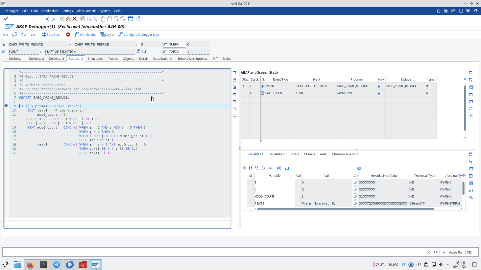
Task: Show hidden tray icons chevron
Action: 448,264
